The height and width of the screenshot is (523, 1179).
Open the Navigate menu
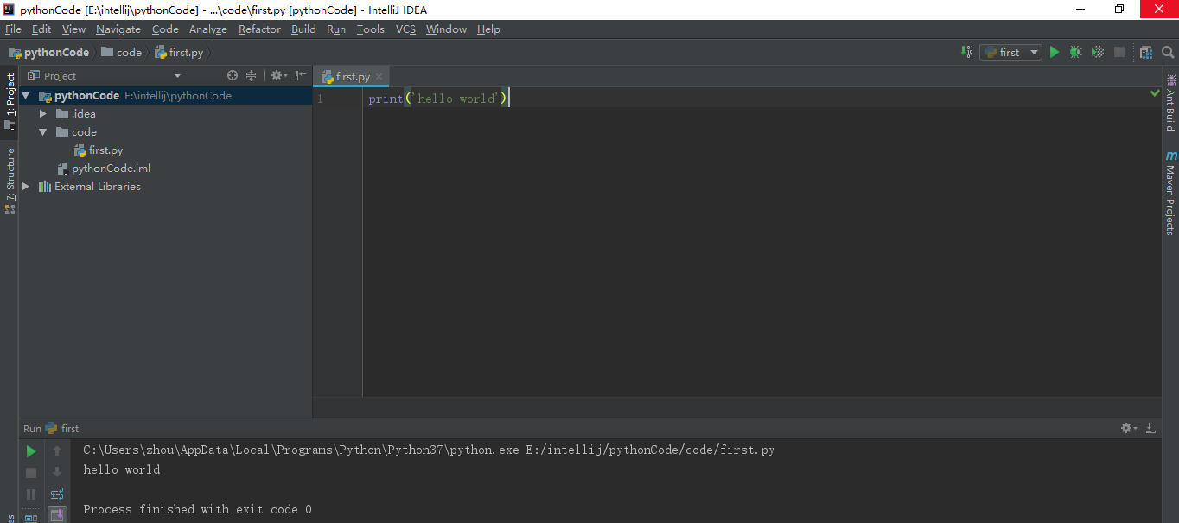tap(118, 29)
